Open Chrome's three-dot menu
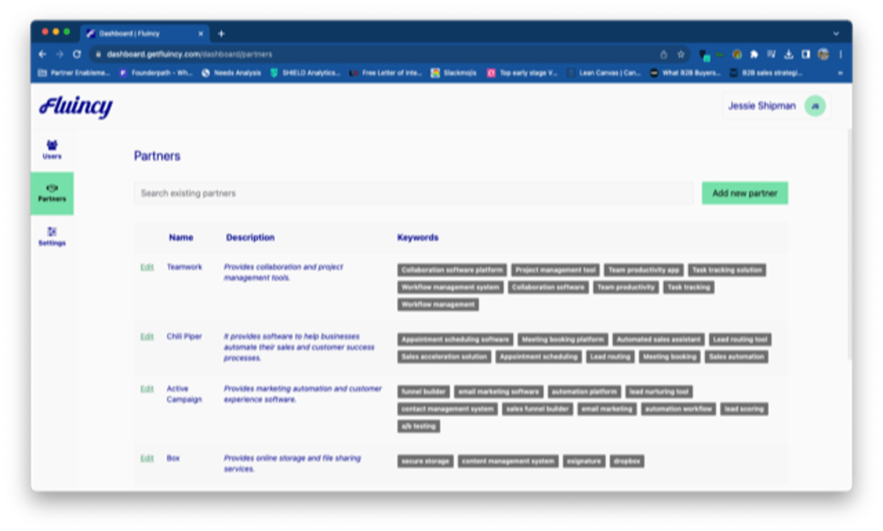The height and width of the screenshot is (531, 883). click(x=841, y=54)
